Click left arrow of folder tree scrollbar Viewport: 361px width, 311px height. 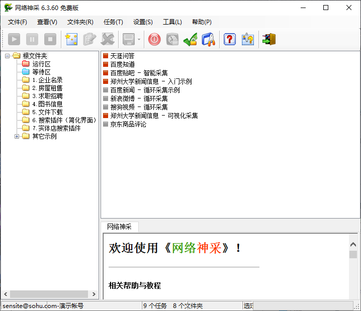coord(6,294)
